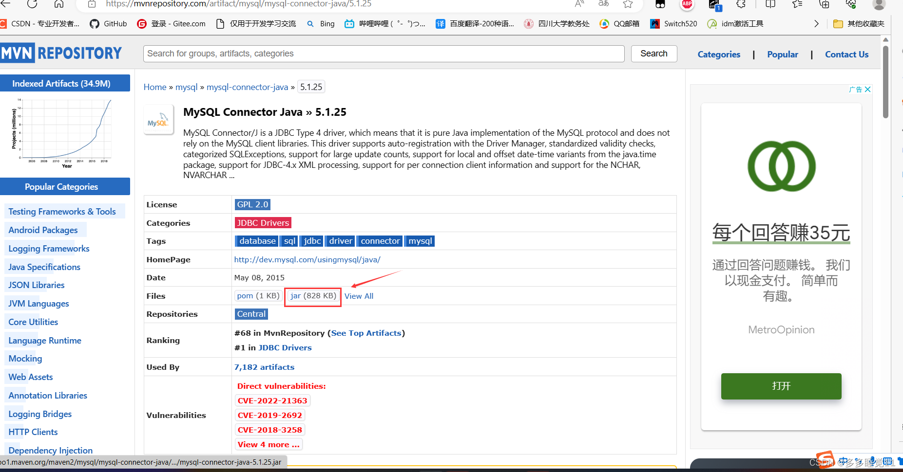
Task: Open the Gitee.com login bookmark
Action: click(x=172, y=23)
